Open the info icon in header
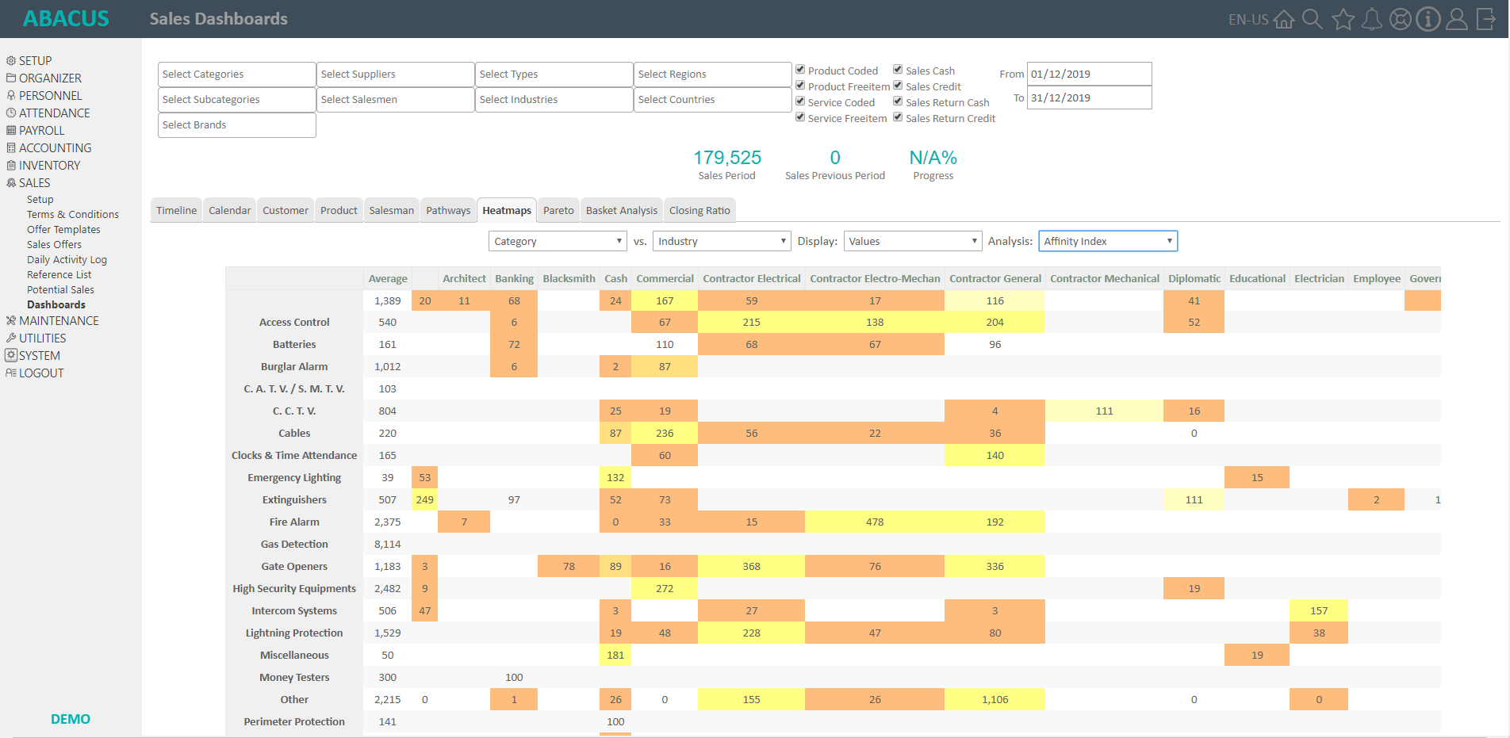This screenshot has height=738, width=1510. pos(1428,19)
